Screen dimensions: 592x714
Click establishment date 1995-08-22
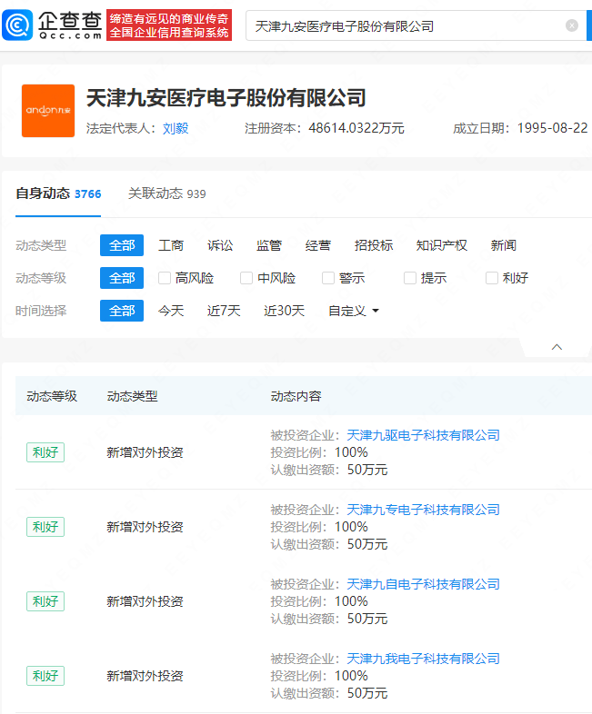point(552,128)
